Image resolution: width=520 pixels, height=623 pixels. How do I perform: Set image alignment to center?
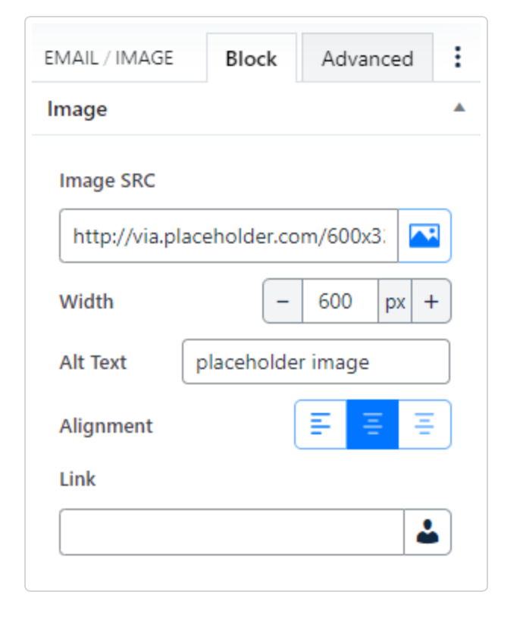(x=372, y=425)
